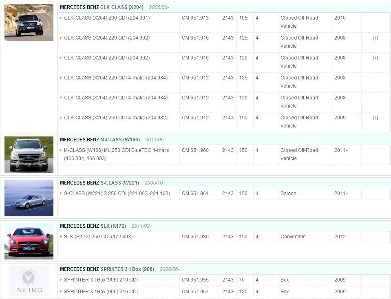The height and width of the screenshot is (299, 391).
Task: Click arrow bullet before Sprinter 210 CDI
Action: [x=61, y=279]
